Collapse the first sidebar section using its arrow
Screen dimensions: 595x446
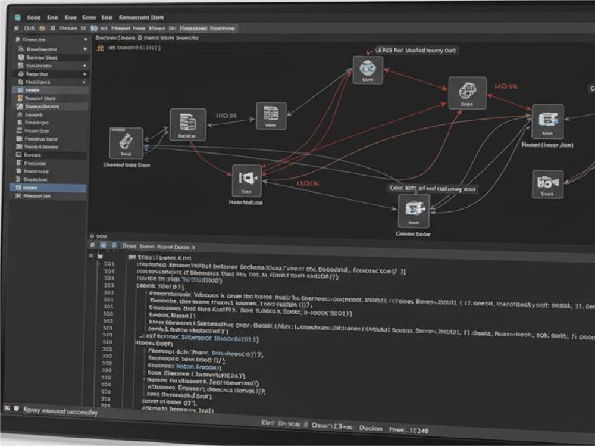(86, 39)
